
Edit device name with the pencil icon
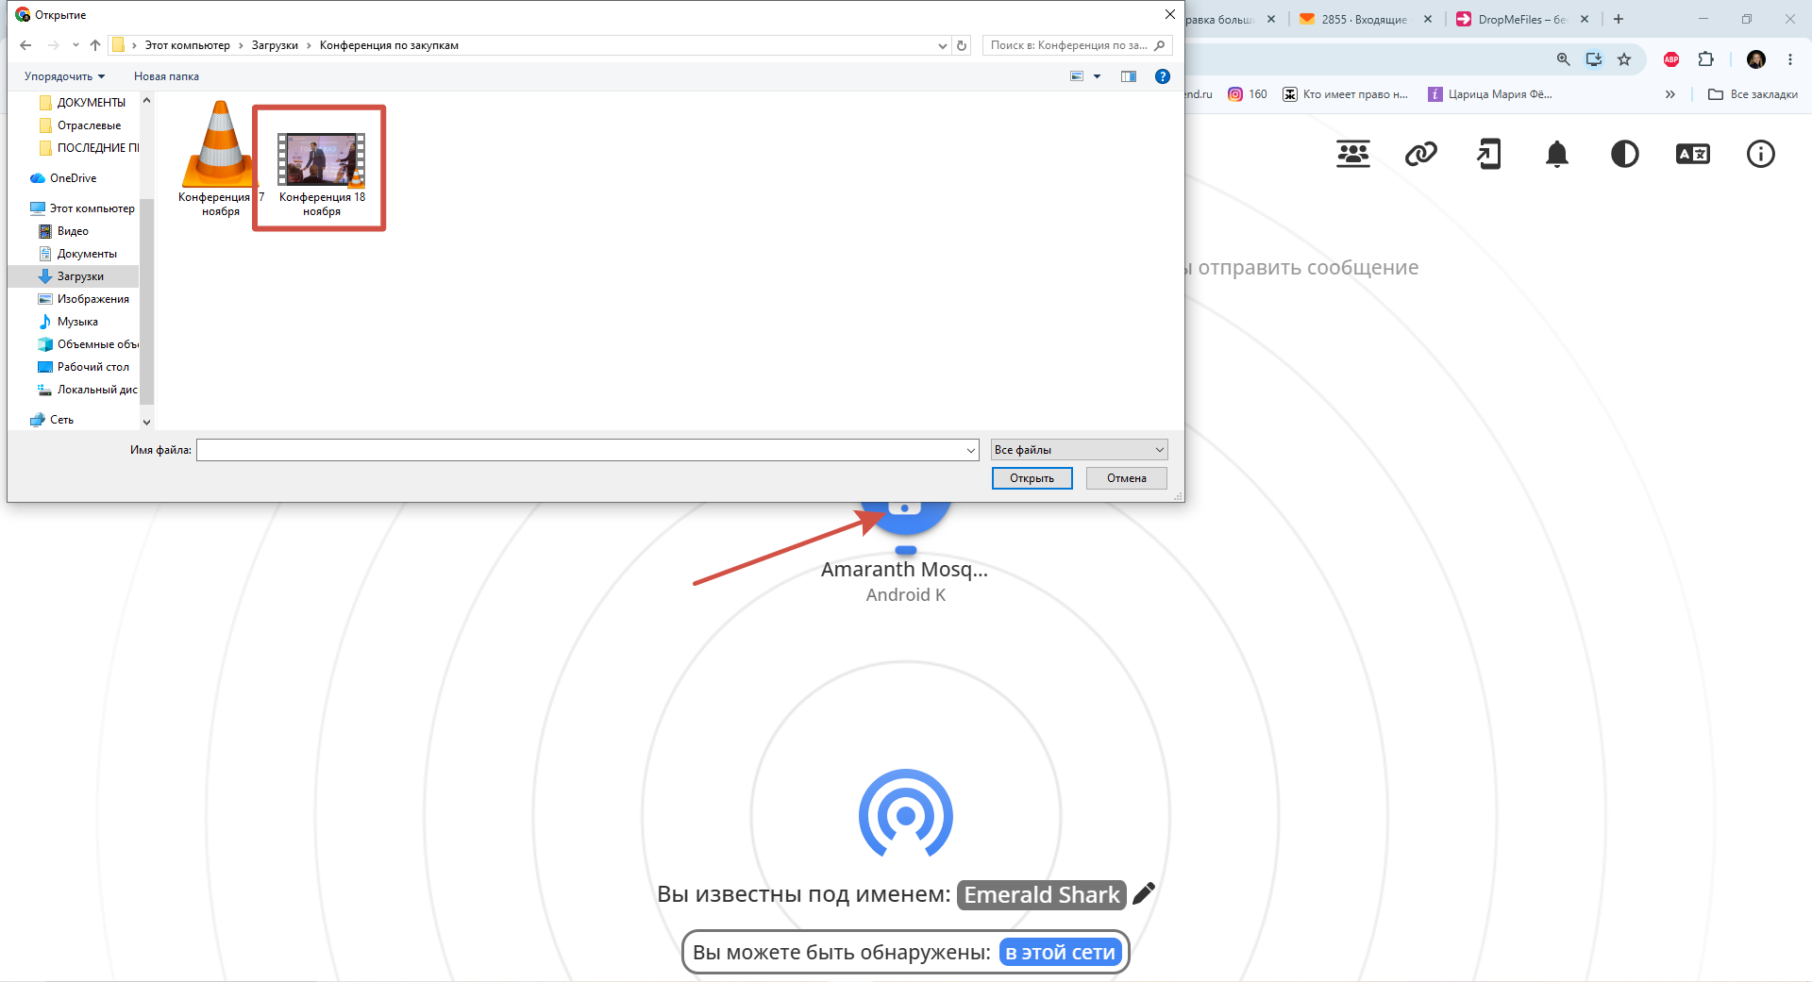click(1144, 893)
